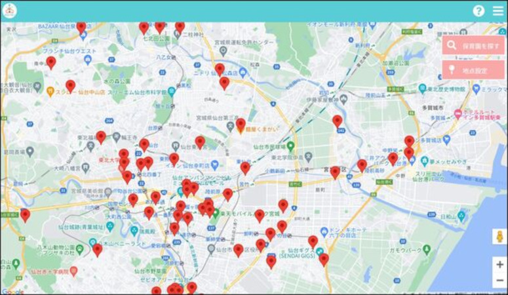
Task: Open the help question mark icon
Action: (x=479, y=11)
